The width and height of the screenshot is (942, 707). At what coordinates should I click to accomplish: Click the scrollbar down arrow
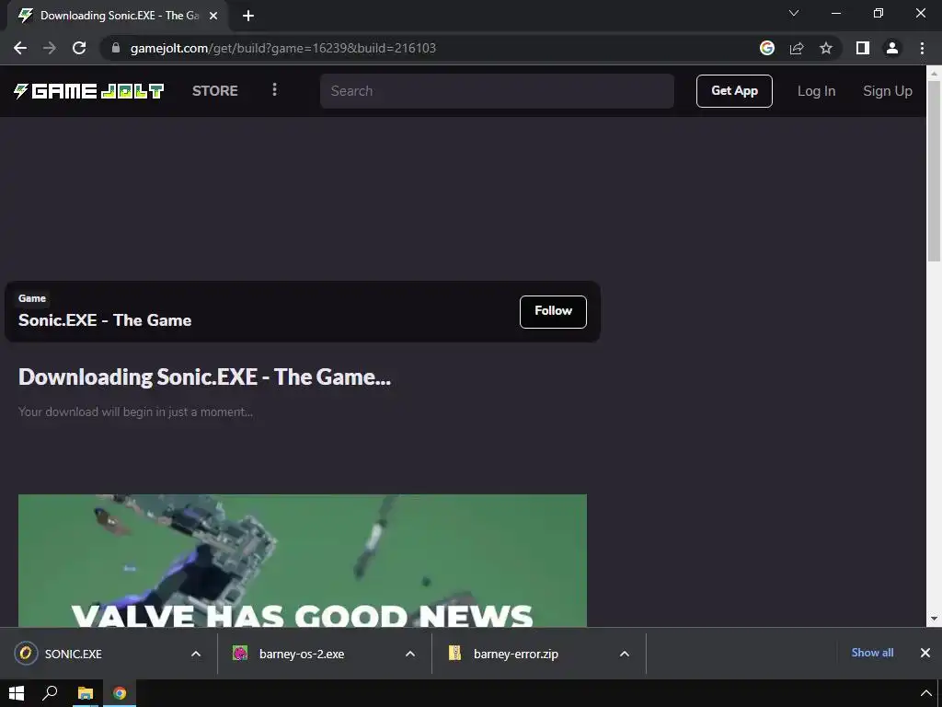click(x=935, y=619)
